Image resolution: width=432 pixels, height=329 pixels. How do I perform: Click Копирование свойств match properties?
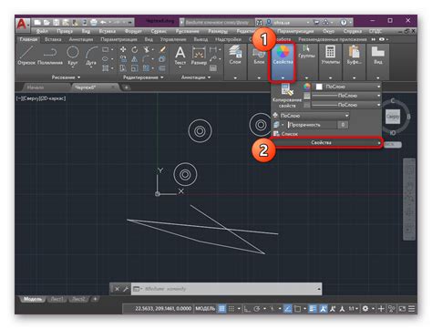[x=287, y=96]
